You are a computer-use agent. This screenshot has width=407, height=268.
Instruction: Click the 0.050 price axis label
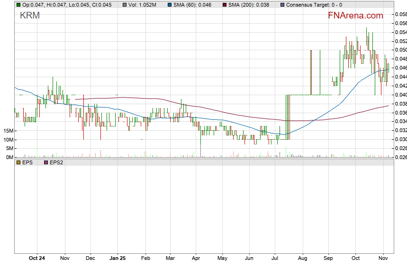400,50
